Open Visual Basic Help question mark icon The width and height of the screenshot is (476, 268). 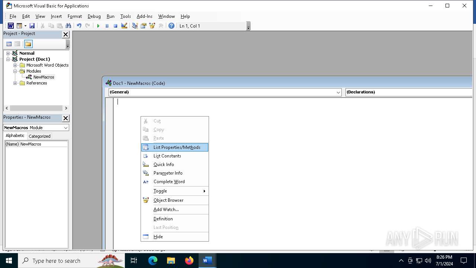coord(171,26)
